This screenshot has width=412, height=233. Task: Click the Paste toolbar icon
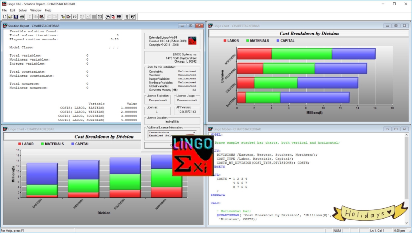tap(42, 16)
